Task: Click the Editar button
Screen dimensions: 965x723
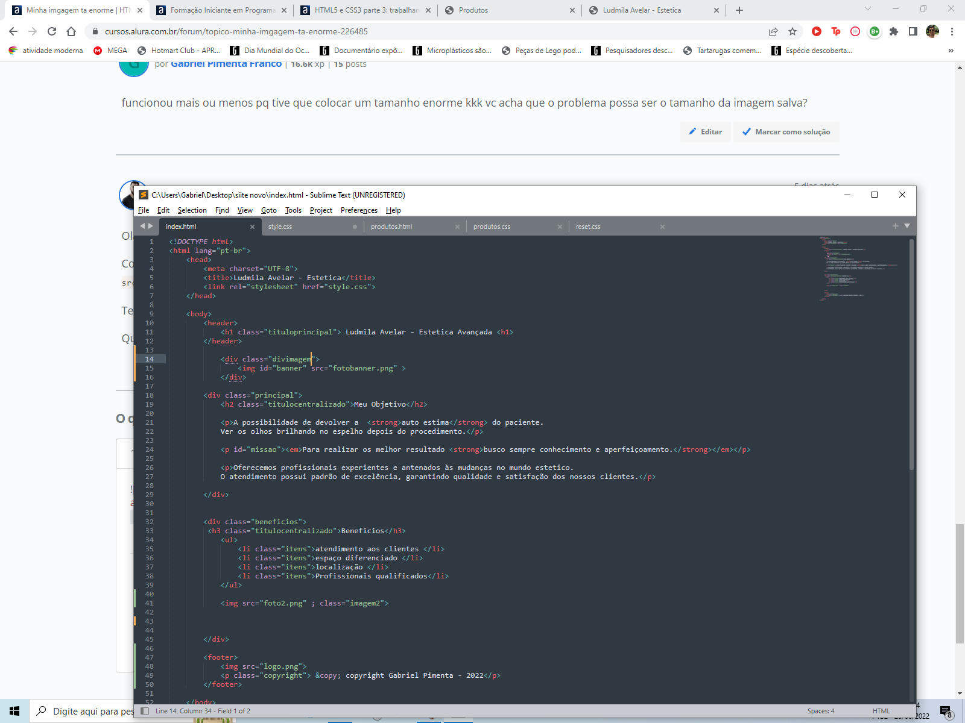Action: (706, 132)
